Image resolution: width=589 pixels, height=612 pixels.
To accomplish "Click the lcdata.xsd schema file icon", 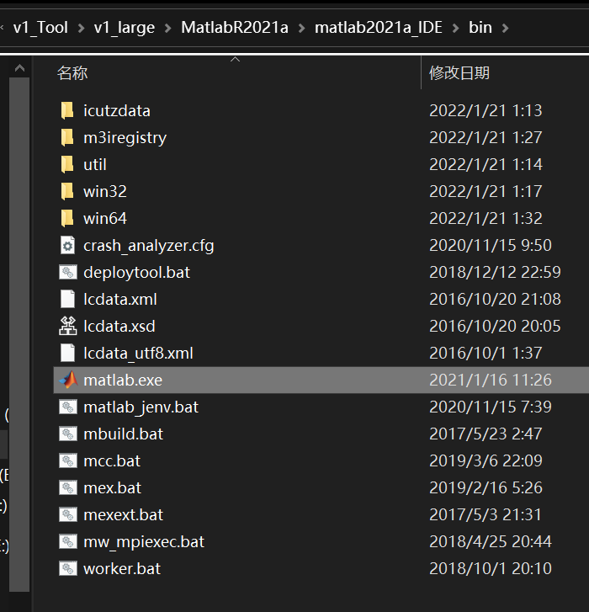I will coord(68,326).
